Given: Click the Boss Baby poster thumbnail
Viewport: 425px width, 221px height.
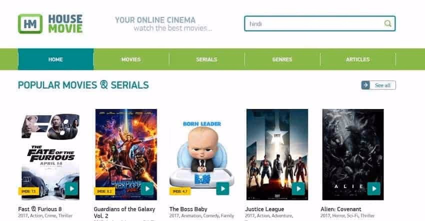Looking at the screenshot, I should pyautogui.click(x=201, y=154).
